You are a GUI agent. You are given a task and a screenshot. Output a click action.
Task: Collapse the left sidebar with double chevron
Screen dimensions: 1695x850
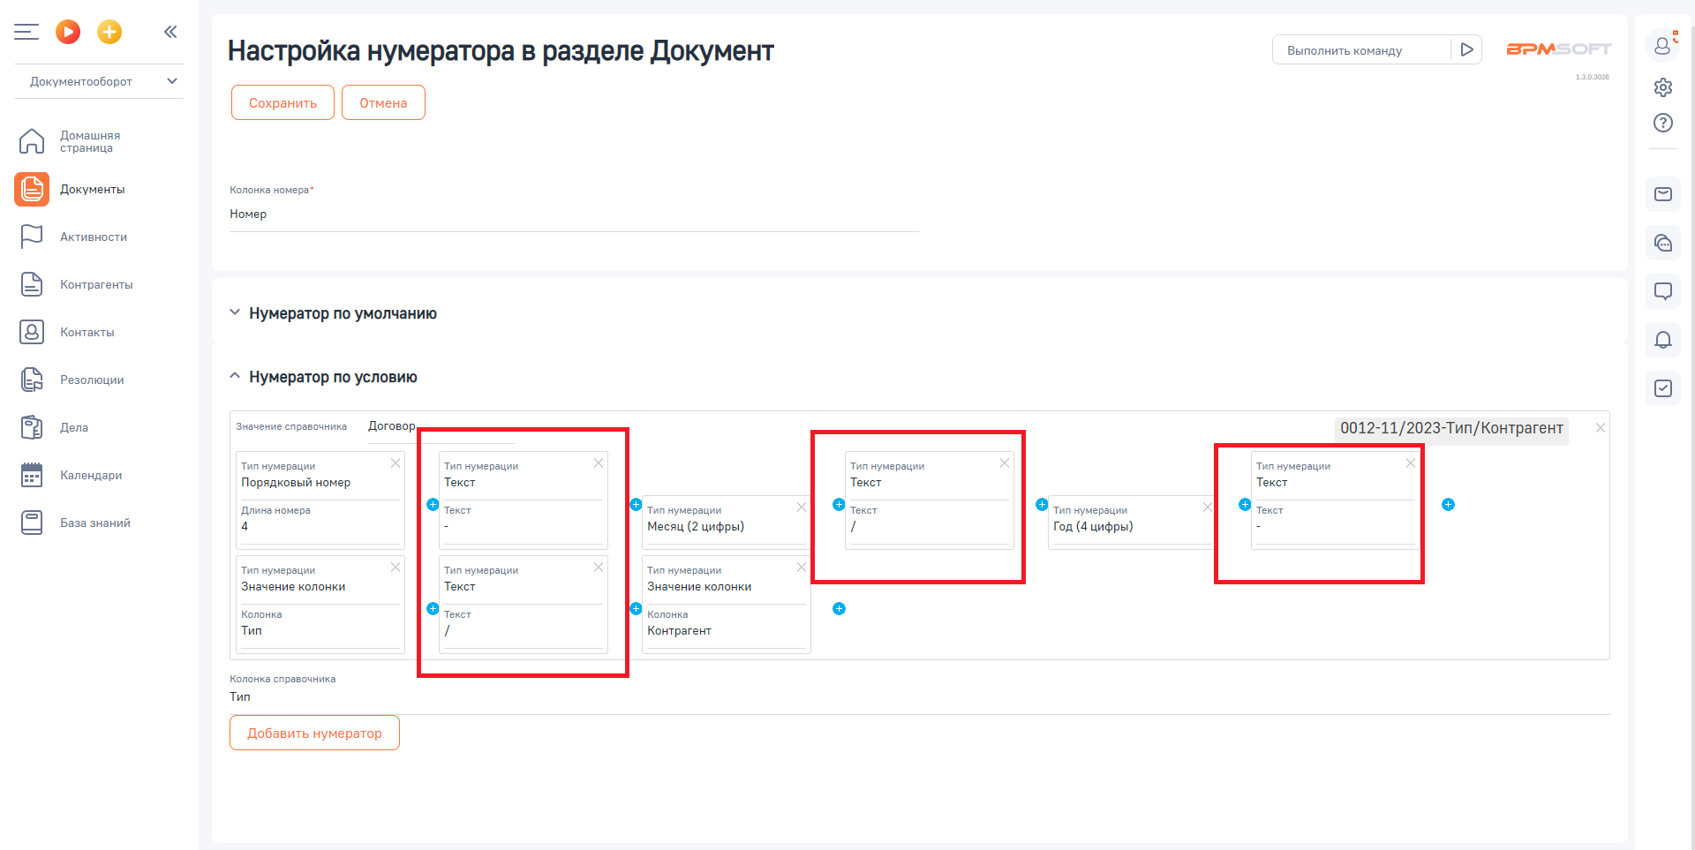click(x=170, y=32)
